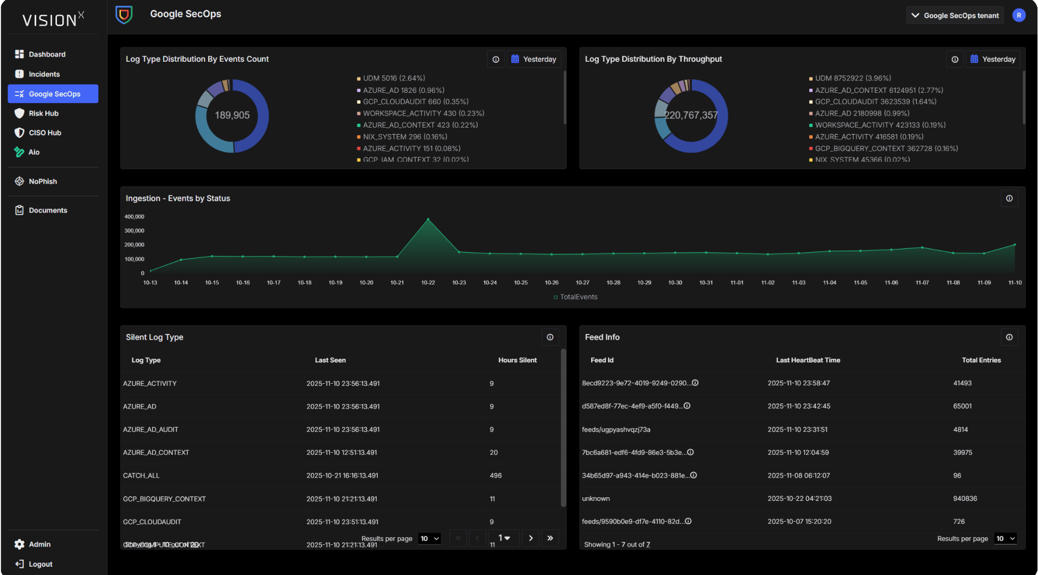Open Silent Log Type page number dropdown

[504, 538]
